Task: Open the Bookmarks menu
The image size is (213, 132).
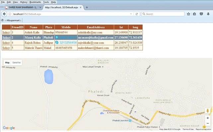Action: pos(35,2)
